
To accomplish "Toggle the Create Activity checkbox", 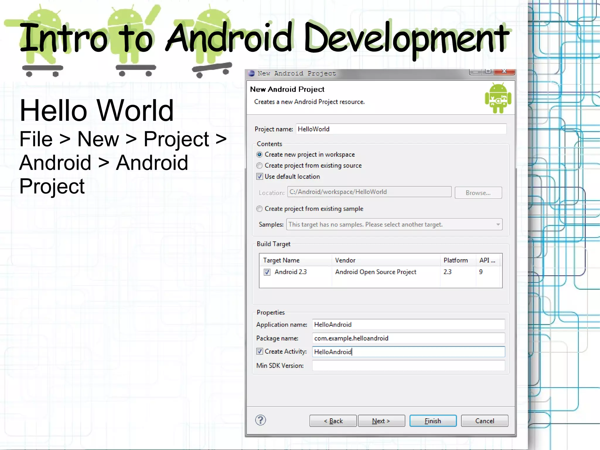I will click(259, 351).
